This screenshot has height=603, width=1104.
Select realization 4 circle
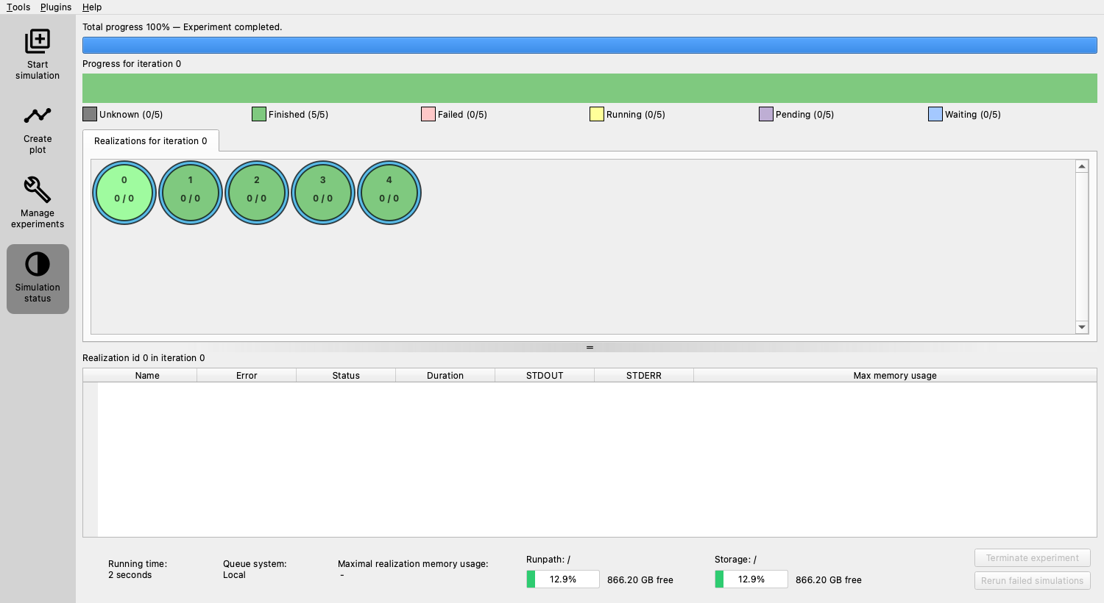tap(389, 193)
